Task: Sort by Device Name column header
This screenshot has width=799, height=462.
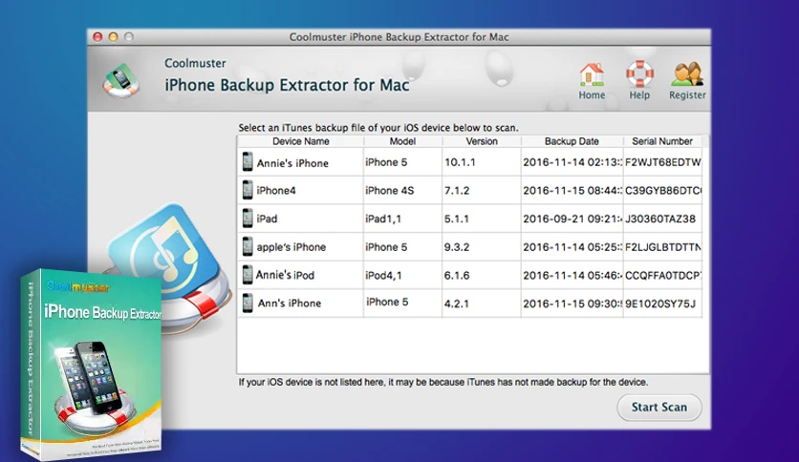Action: point(301,141)
